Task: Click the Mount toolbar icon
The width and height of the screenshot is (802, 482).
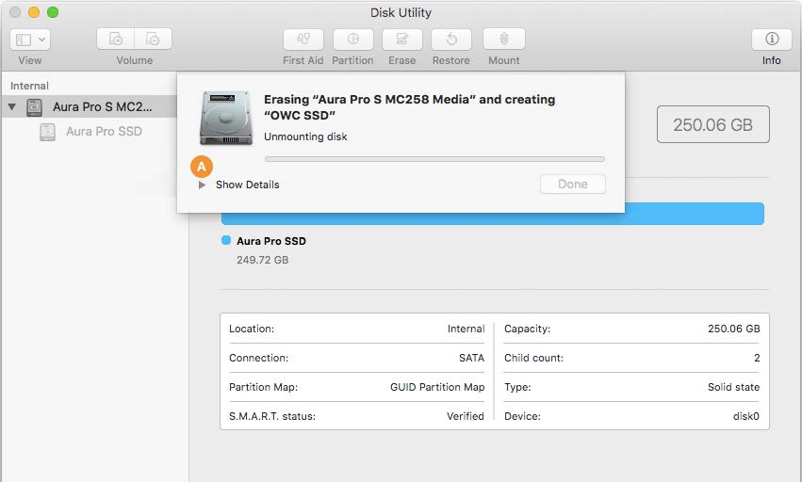Action: click(x=504, y=39)
